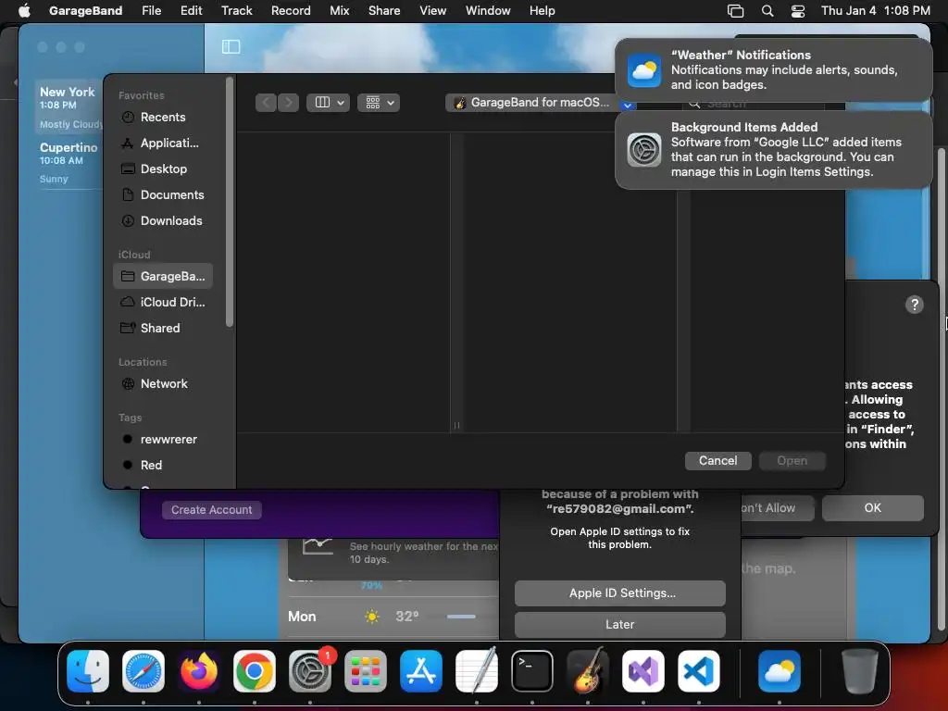Select Cupertino in Weather list
Image resolution: width=948 pixels, height=711 pixels.
pyautogui.click(x=69, y=162)
